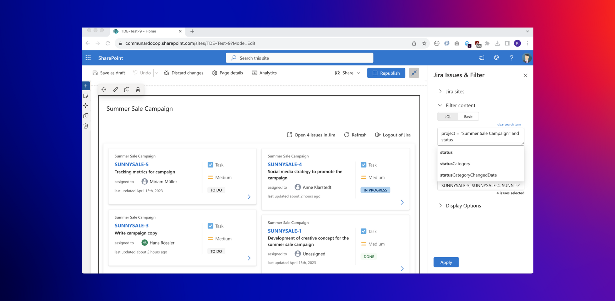The width and height of the screenshot is (615, 301).
Task: Click the delete section trash icon in left rail
Action: [x=86, y=126]
